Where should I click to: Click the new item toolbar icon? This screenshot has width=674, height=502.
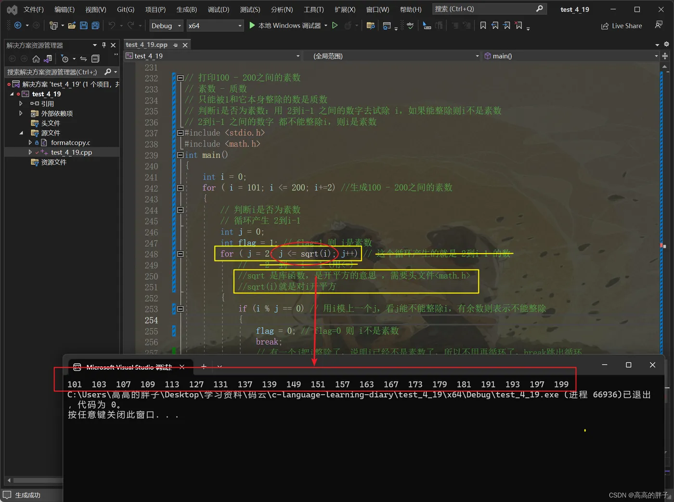pos(53,26)
